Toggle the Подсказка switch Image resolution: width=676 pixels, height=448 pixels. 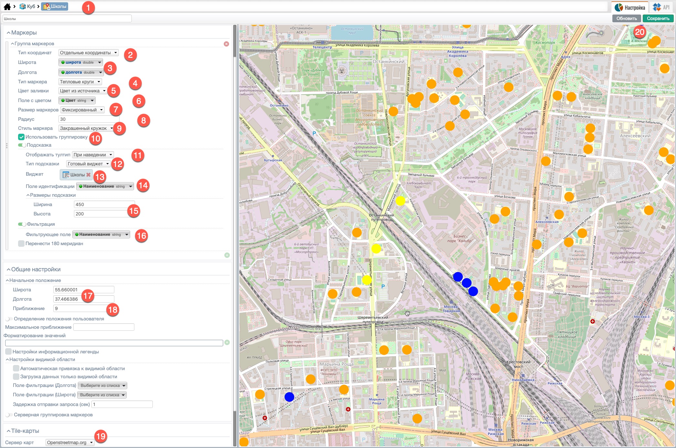[22, 145]
